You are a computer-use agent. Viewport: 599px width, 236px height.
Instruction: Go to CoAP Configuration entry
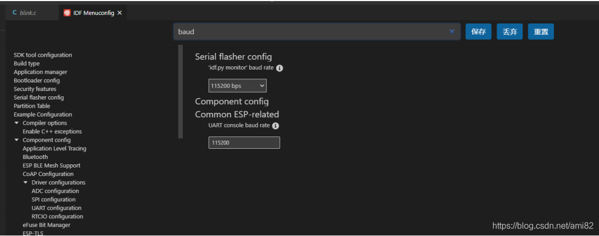[48, 174]
